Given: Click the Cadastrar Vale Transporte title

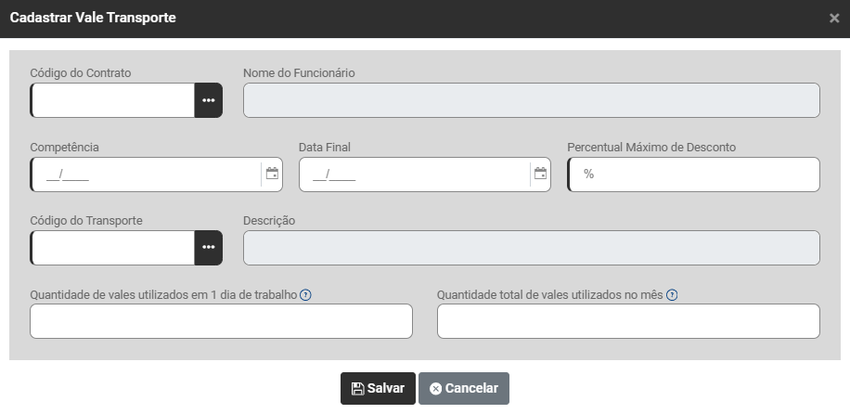Looking at the screenshot, I should point(93,18).
